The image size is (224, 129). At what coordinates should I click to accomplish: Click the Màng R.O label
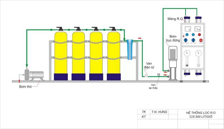point(175,19)
